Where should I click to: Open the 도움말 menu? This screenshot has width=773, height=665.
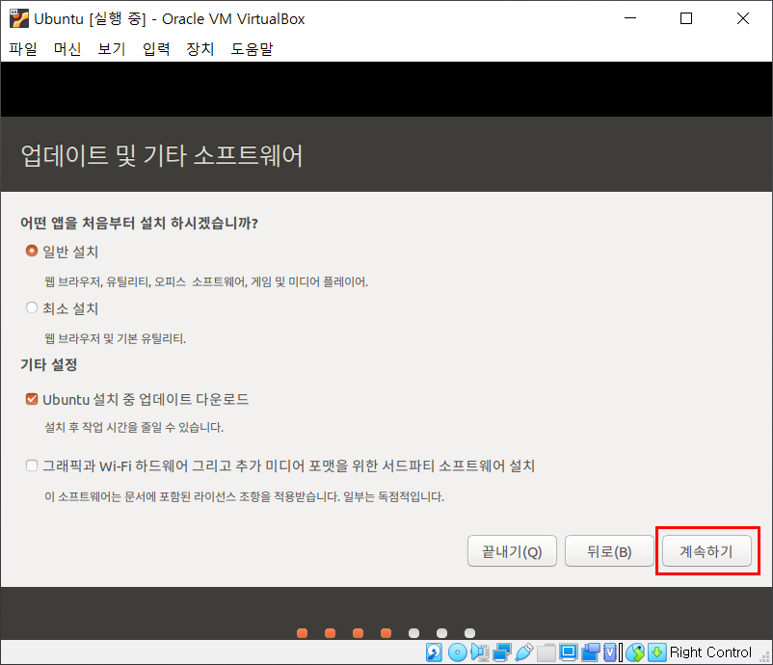pyautogui.click(x=252, y=49)
